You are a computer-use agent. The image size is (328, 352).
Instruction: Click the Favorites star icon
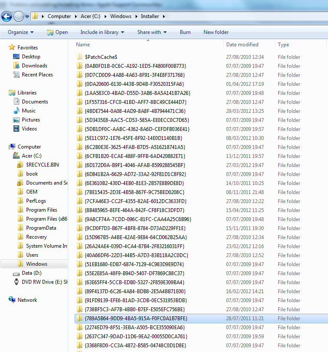click(12, 47)
